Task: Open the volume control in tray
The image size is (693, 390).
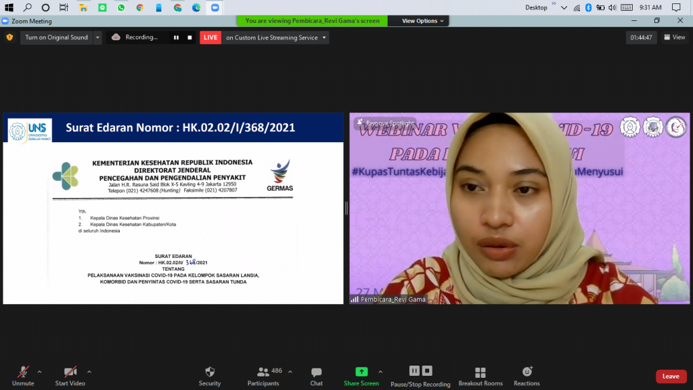Action: pyautogui.click(x=612, y=7)
